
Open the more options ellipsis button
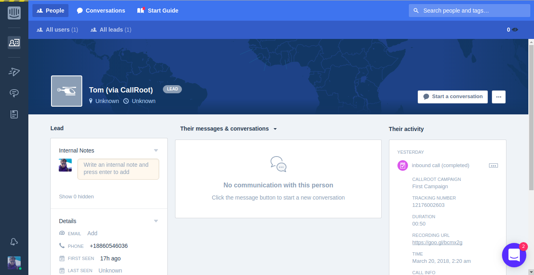point(499,97)
